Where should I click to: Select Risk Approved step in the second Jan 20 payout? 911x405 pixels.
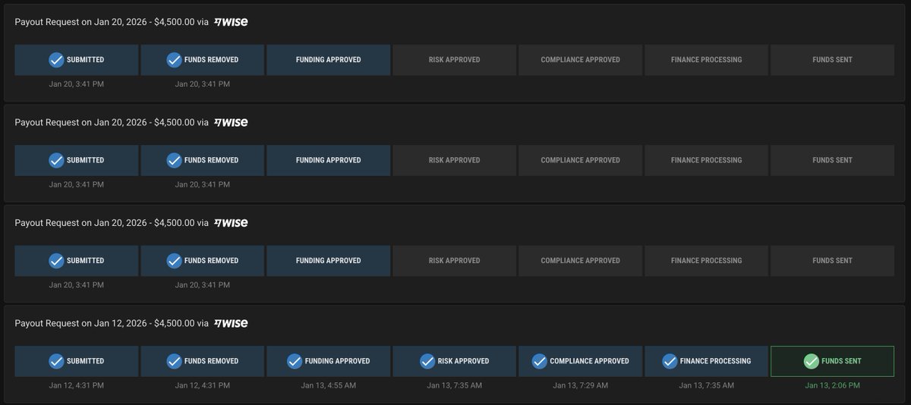click(x=455, y=160)
